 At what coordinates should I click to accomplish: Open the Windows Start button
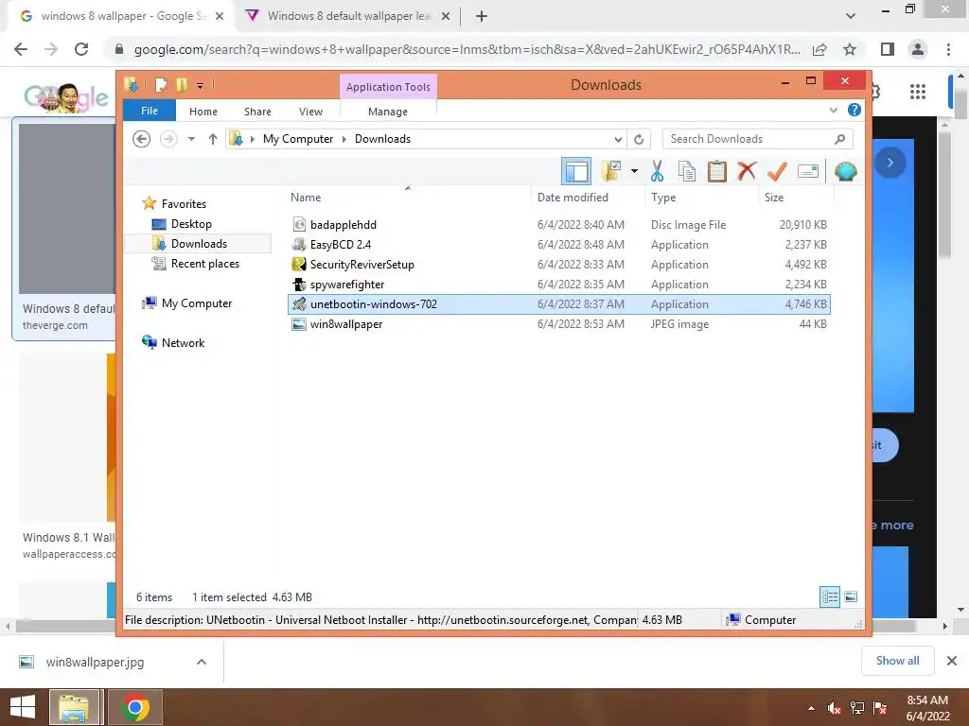tap(23, 707)
